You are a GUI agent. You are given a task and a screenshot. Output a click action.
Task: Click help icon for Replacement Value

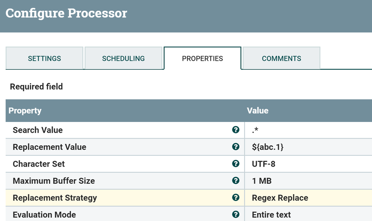pos(236,147)
